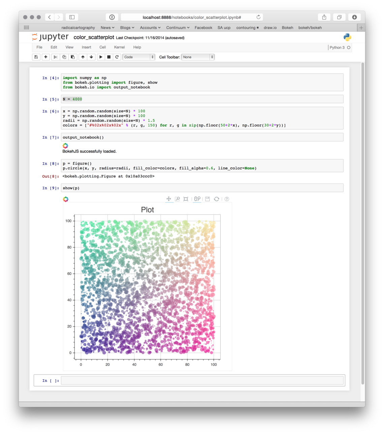This screenshot has height=434, width=384.
Task: Open the cell type Code dropdown
Action: coord(138,57)
